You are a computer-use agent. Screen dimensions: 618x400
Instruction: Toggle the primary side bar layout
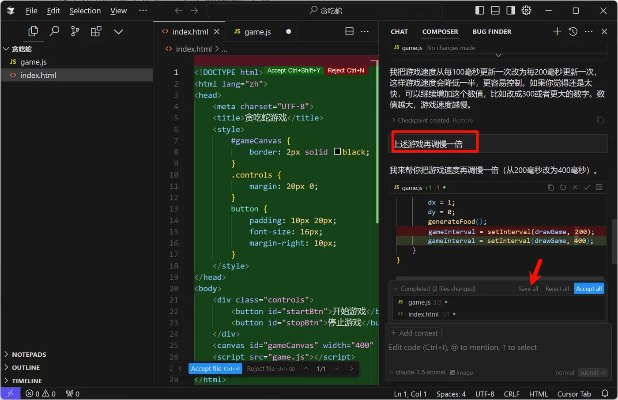pyautogui.click(x=479, y=10)
